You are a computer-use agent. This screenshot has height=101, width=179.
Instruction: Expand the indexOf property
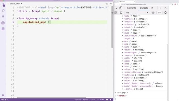[x=123, y=27]
